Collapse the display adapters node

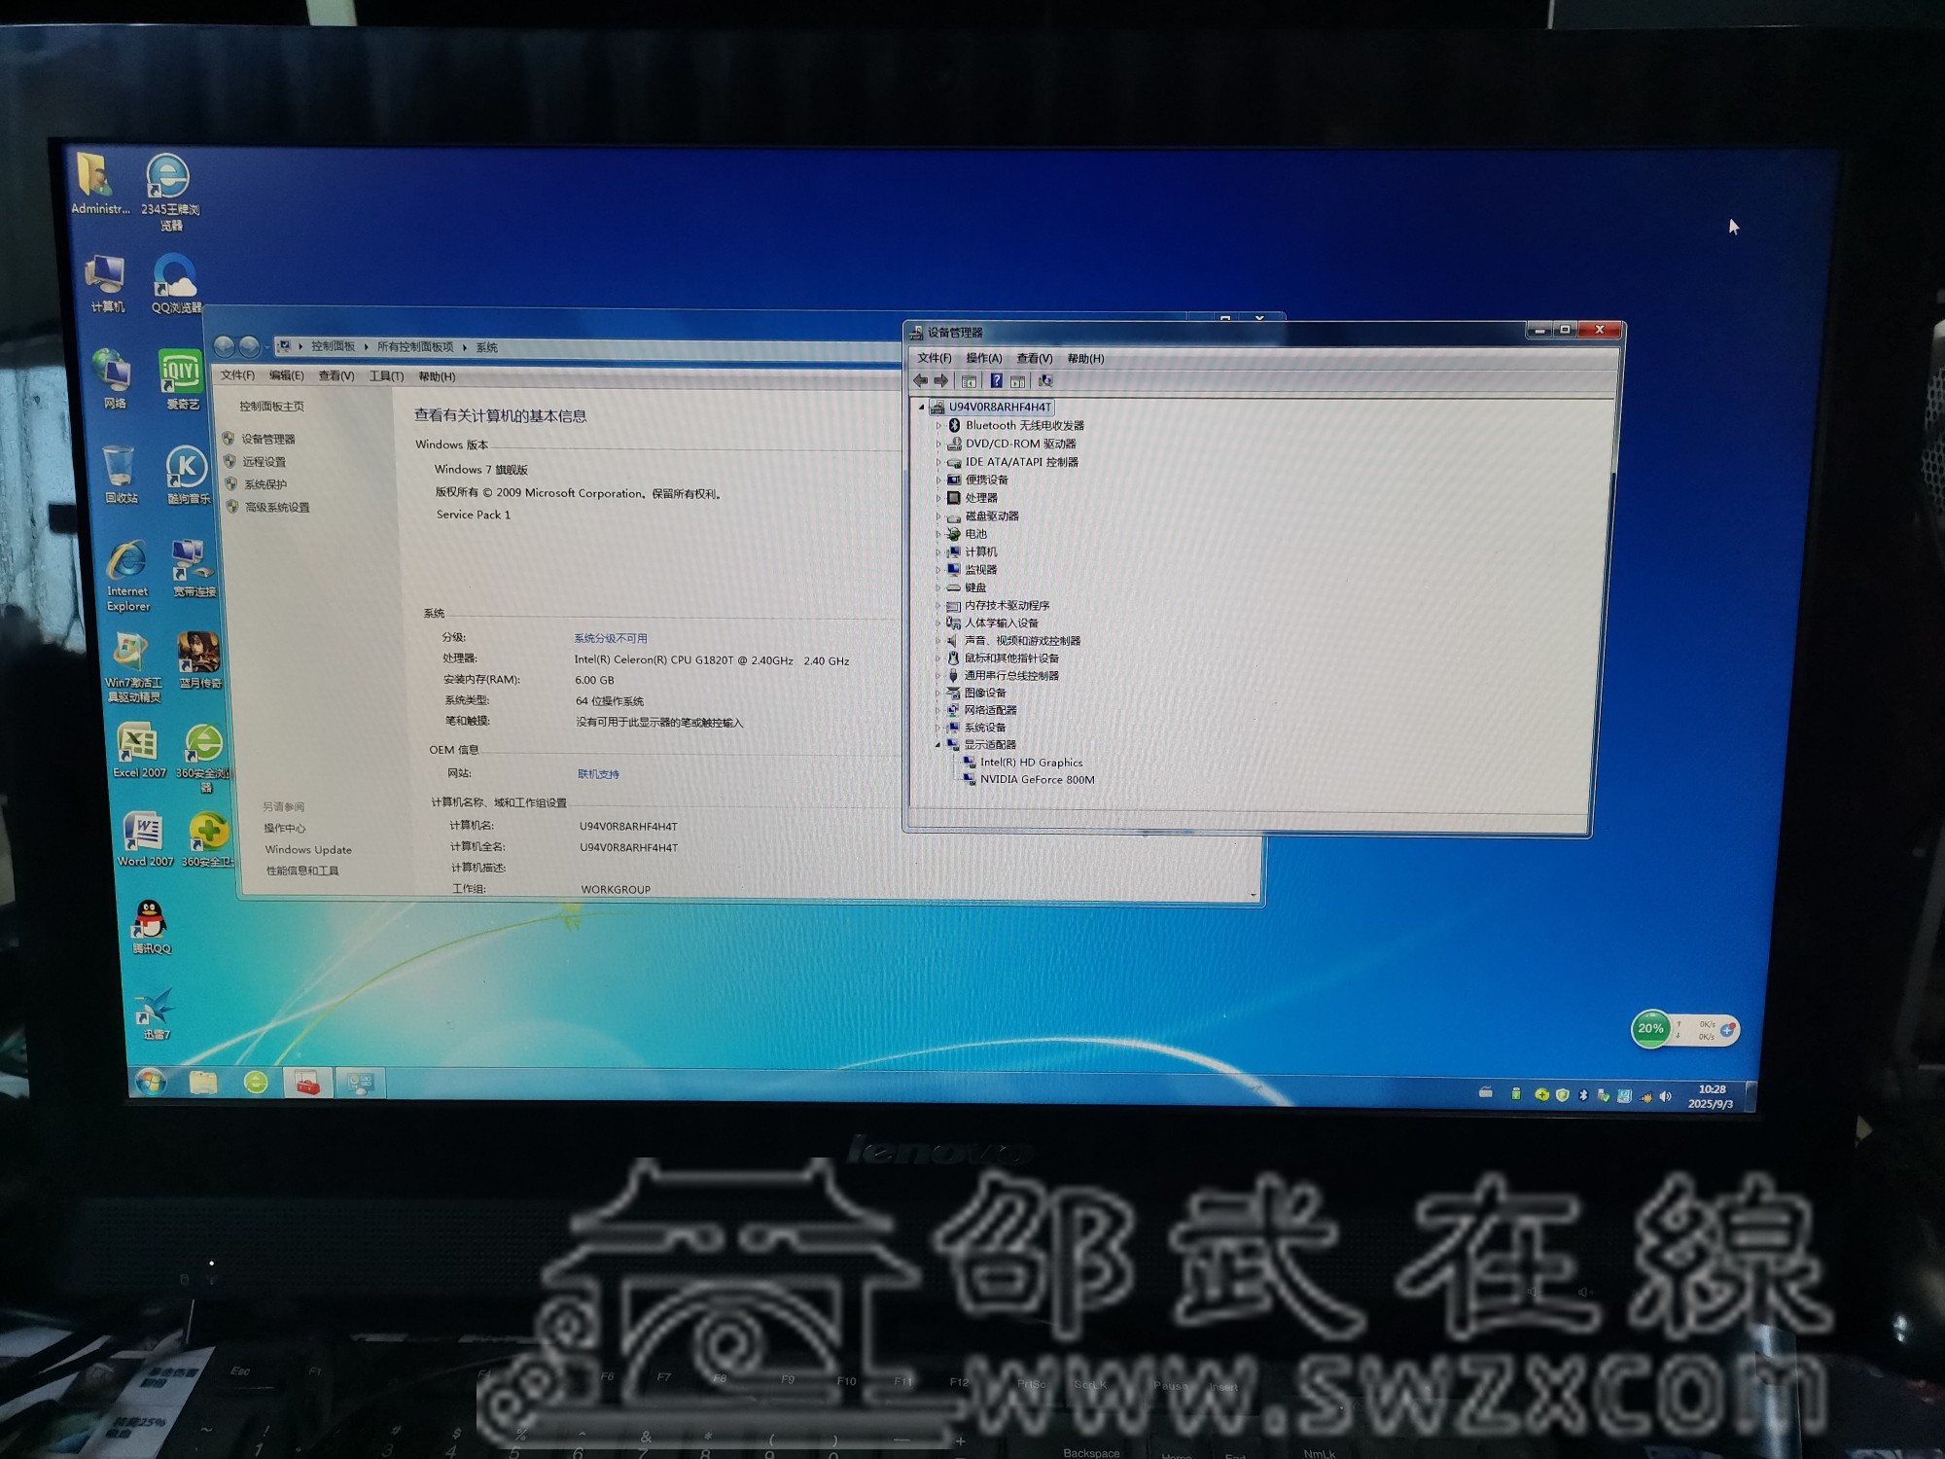click(938, 745)
